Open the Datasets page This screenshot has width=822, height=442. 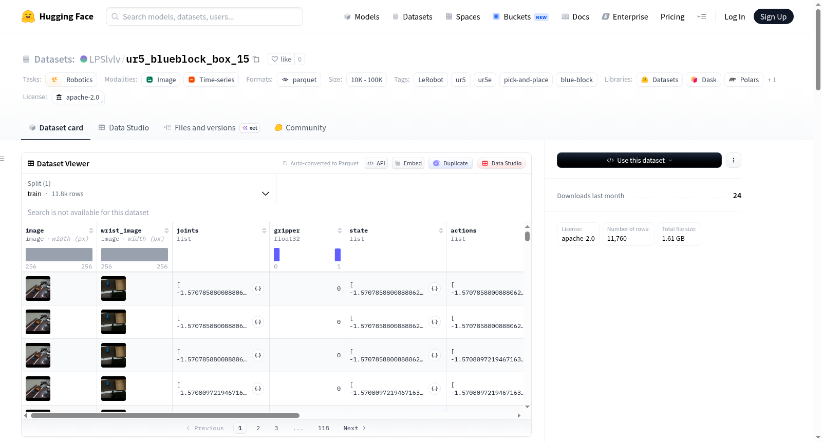pyautogui.click(x=412, y=16)
